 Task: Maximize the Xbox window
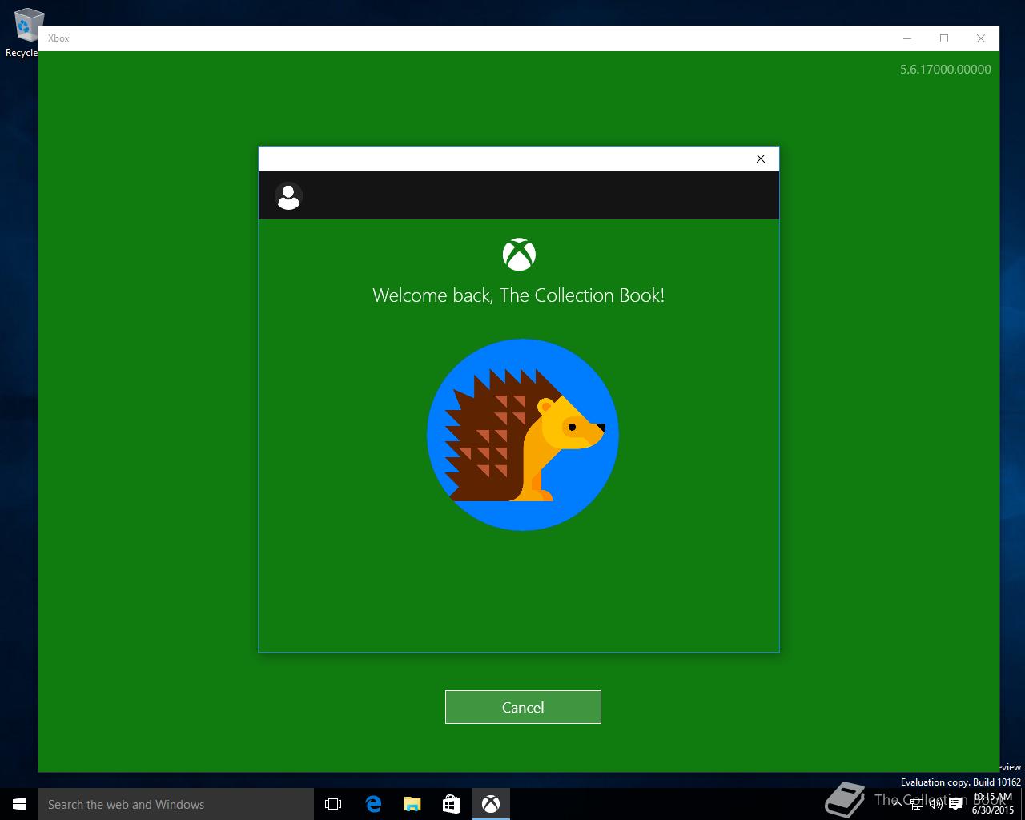[x=944, y=38]
